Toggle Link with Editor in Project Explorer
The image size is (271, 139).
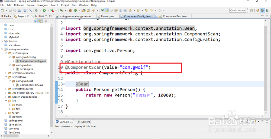point(40,21)
